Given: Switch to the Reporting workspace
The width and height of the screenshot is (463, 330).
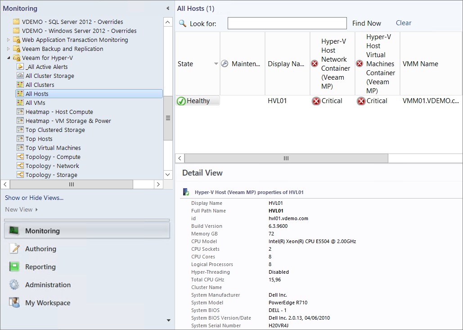Looking at the screenshot, I should (x=87, y=267).
